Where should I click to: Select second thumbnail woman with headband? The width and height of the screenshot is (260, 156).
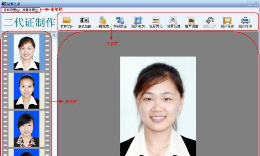27,90
